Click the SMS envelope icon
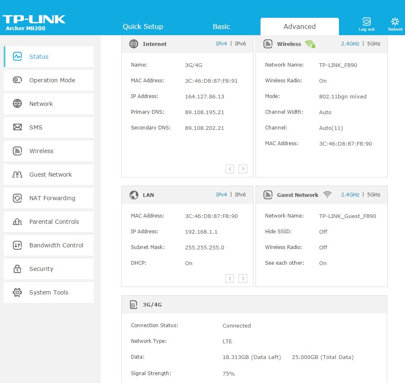Viewport: 405px width, 383px height. [17, 127]
